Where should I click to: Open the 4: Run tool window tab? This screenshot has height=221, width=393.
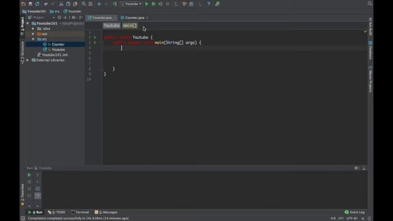36,212
